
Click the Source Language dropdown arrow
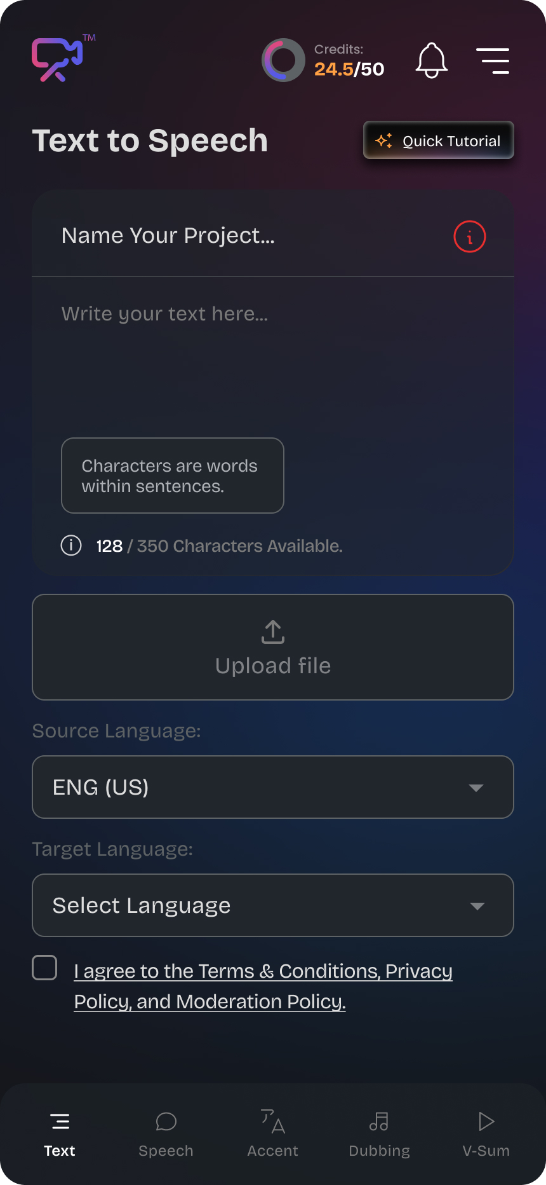(476, 788)
